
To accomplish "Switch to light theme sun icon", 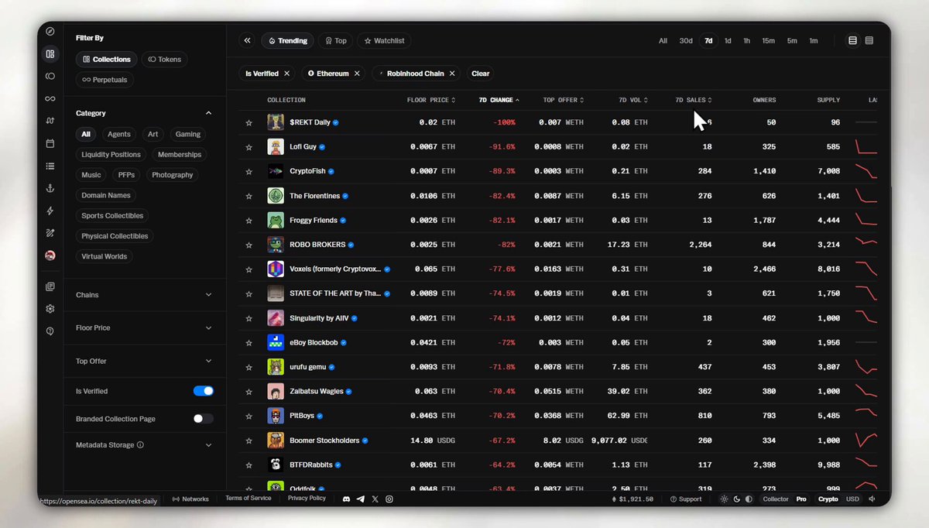I will coord(724,499).
